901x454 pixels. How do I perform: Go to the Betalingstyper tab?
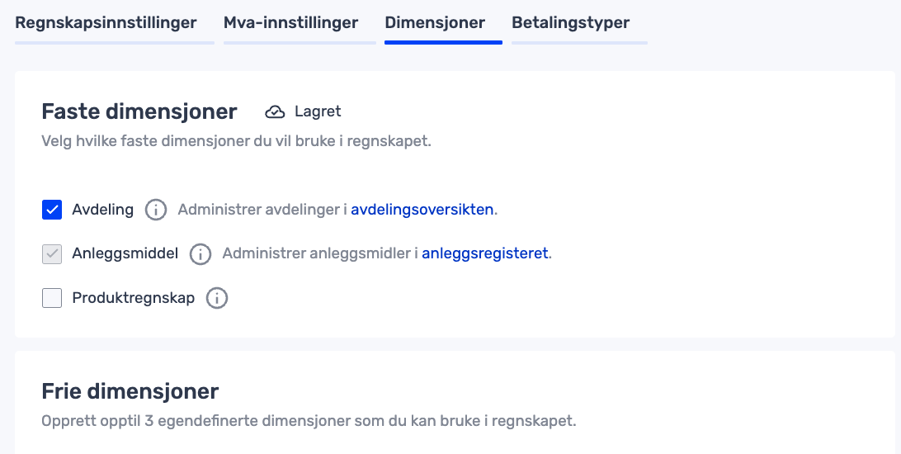pos(571,23)
